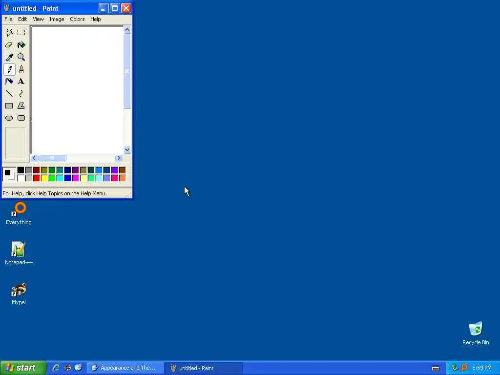This screenshot has height=375, width=500.
Task: Choose the Brush tool
Action: pyautogui.click(x=21, y=69)
